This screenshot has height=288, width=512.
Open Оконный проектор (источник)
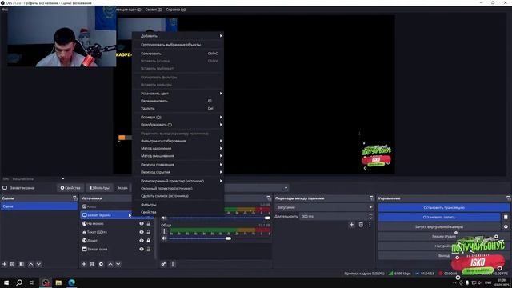[x=178, y=189]
